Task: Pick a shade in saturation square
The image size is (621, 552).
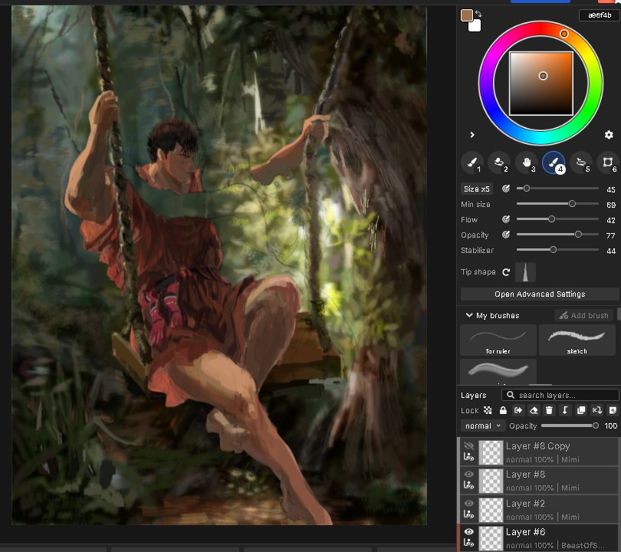Action: click(541, 84)
